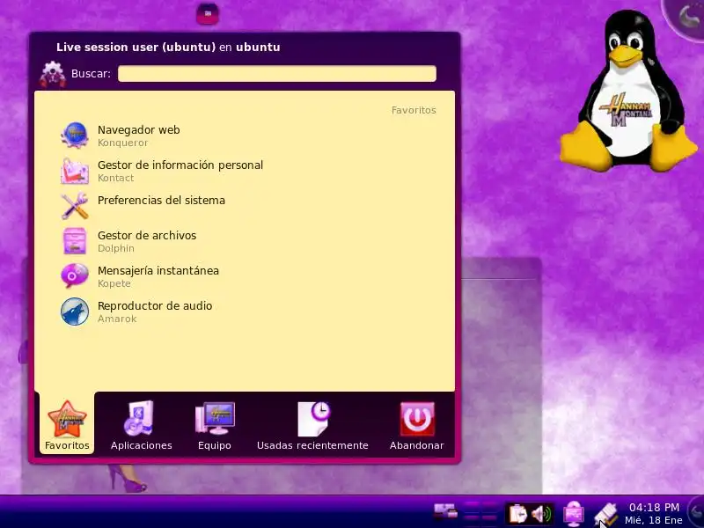The width and height of the screenshot is (704, 528).
Task: Open the Preferencias del sistema tools icon
Action: [x=75, y=206]
